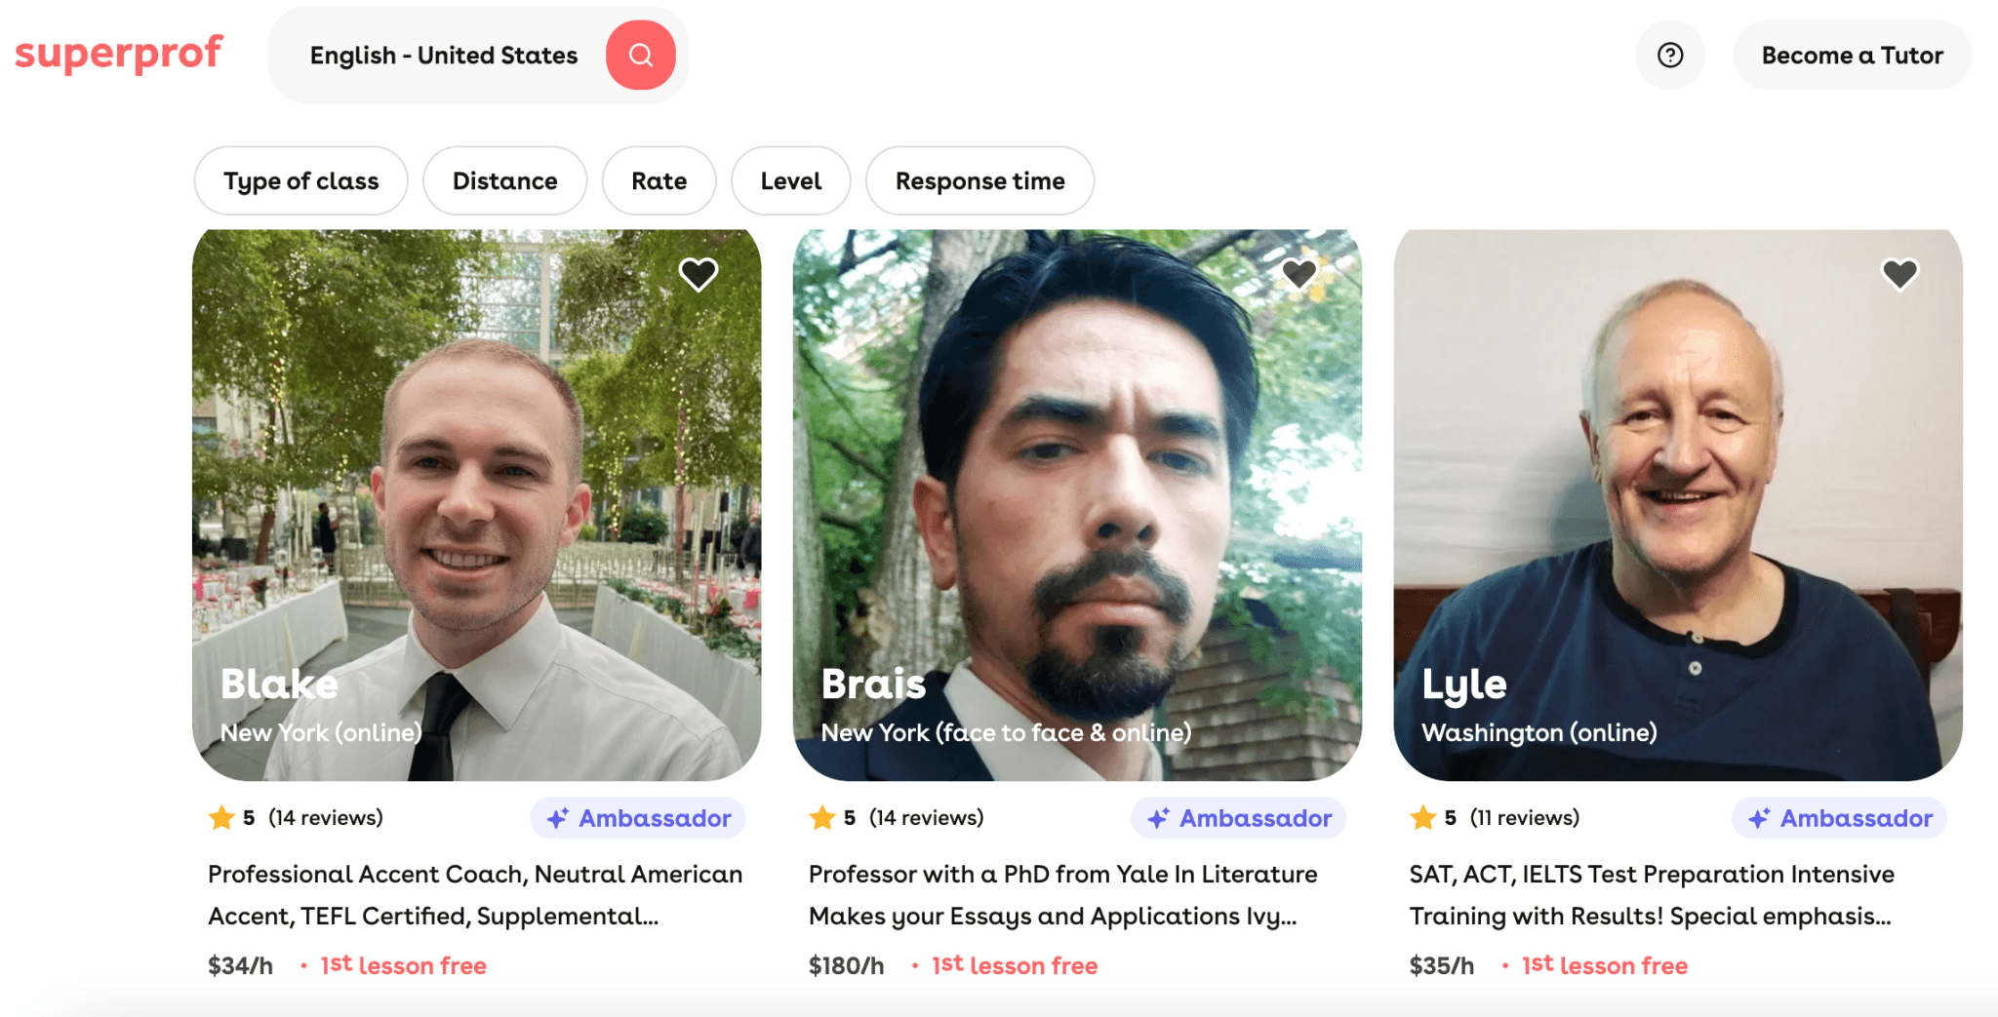
Task: Click the star rating on Lyle's card
Action: click(x=1423, y=817)
